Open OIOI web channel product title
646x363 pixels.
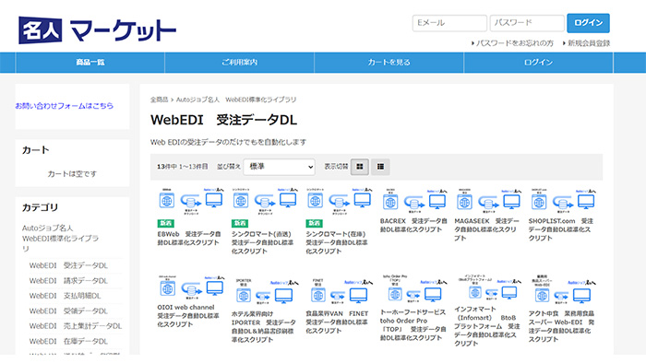tap(188, 316)
